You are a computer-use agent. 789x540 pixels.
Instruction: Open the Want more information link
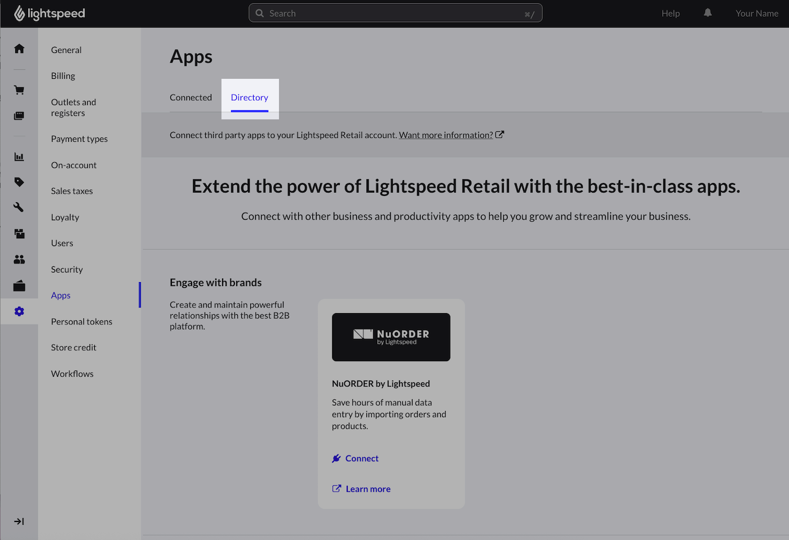(445, 135)
